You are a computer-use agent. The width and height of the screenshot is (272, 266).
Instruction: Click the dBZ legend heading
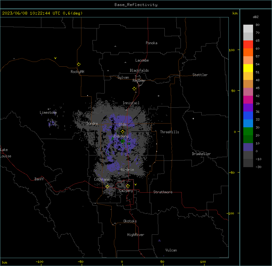256,17
